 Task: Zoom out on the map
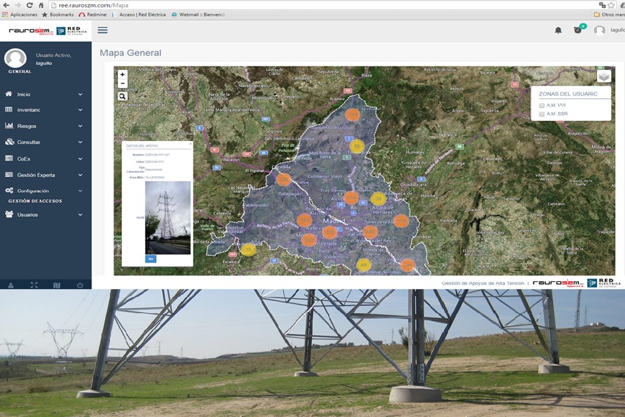(x=123, y=84)
